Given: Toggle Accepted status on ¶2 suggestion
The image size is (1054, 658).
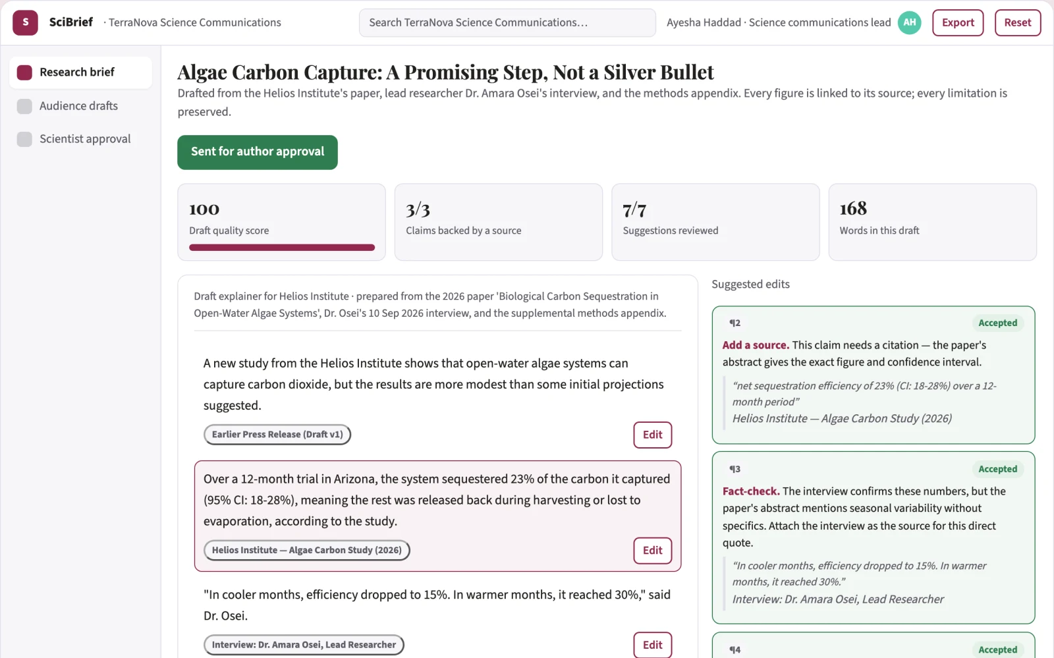Looking at the screenshot, I should point(997,323).
